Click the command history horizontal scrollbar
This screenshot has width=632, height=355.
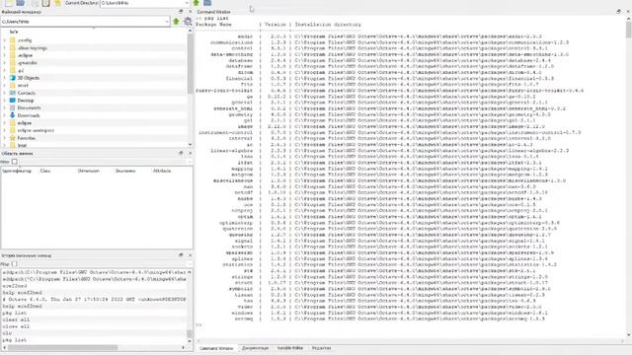pyautogui.click(x=62, y=347)
